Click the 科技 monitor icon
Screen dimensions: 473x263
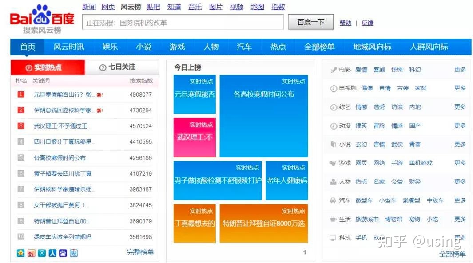(x=333, y=238)
